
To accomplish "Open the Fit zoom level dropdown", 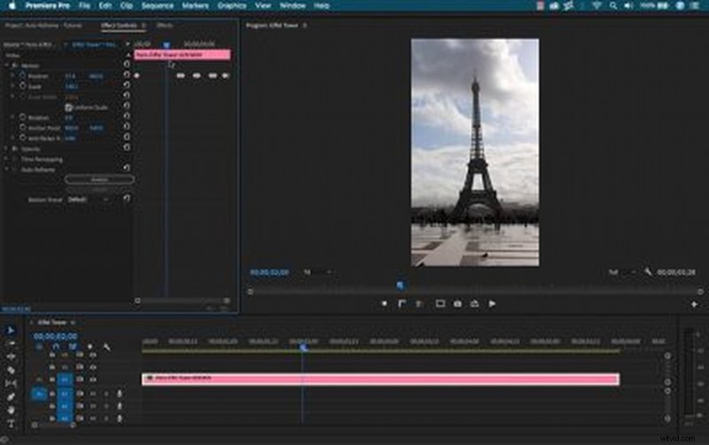I will [318, 272].
